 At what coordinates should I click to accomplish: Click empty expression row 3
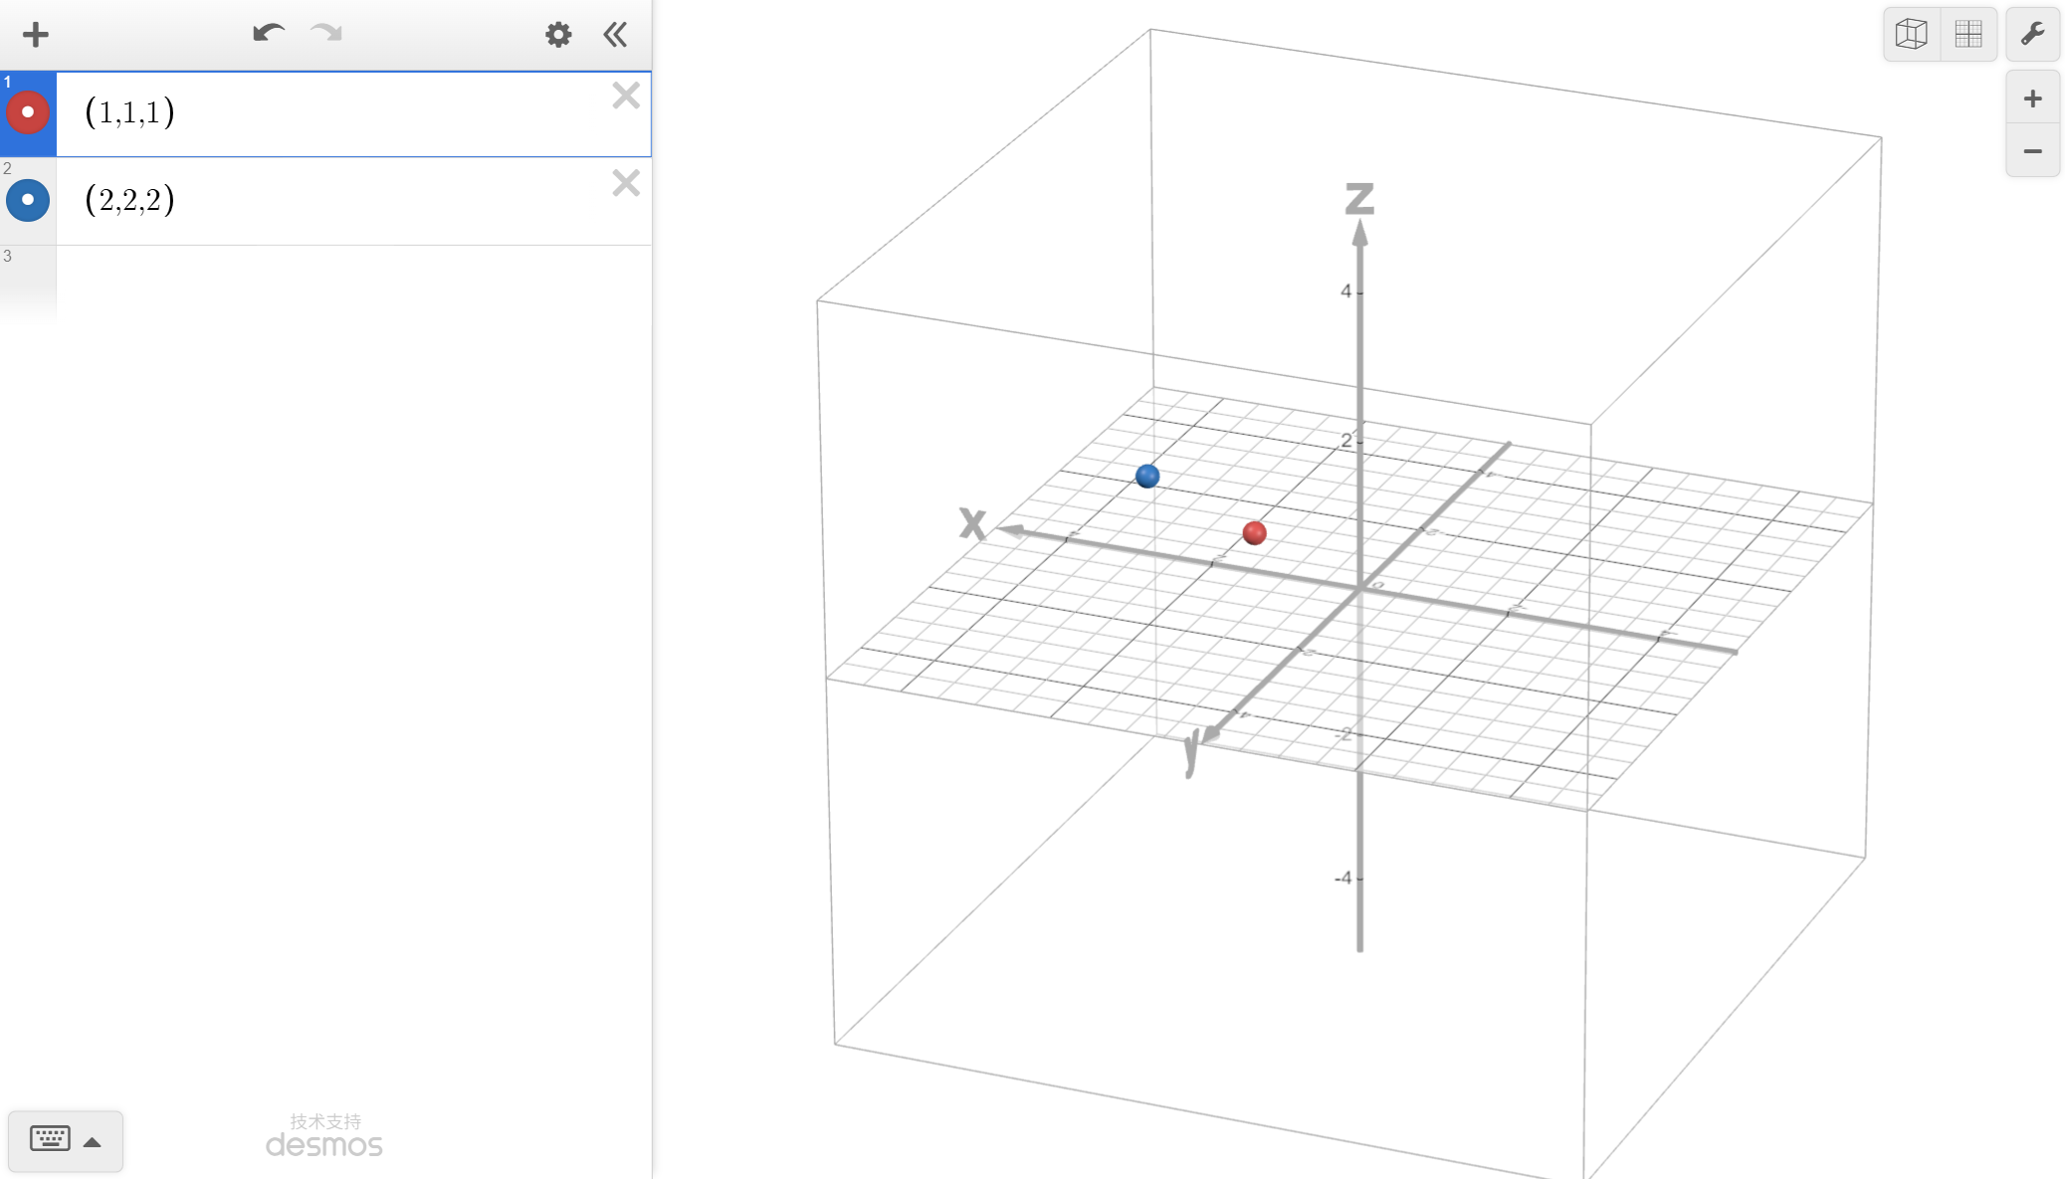pos(353,284)
